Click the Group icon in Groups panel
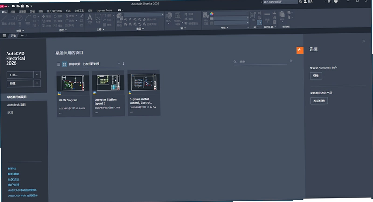The width and height of the screenshot is (373, 202). (253, 16)
